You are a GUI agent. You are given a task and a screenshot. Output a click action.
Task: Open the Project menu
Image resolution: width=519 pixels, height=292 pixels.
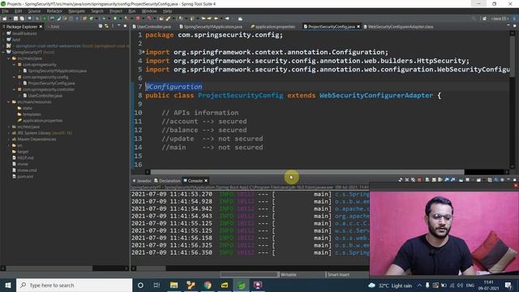(x=116, y=11)
